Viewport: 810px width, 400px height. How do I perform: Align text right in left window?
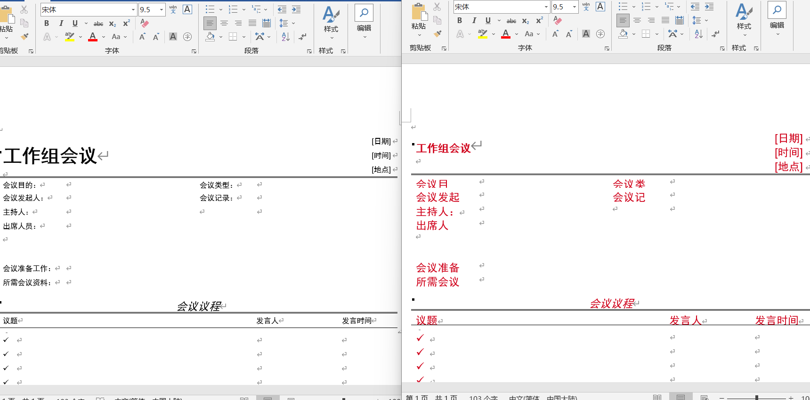(238, 23)
